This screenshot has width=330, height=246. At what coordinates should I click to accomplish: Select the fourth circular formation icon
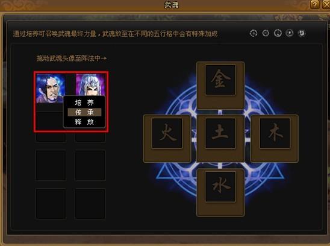point(290,33)
